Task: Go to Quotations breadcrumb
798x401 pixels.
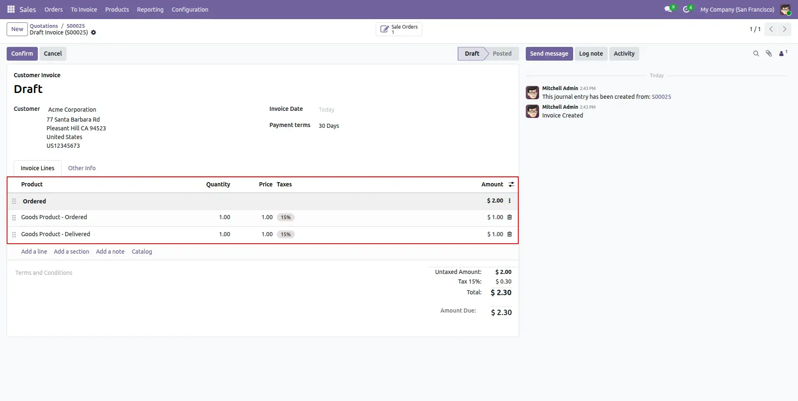Action: (44, 26)
